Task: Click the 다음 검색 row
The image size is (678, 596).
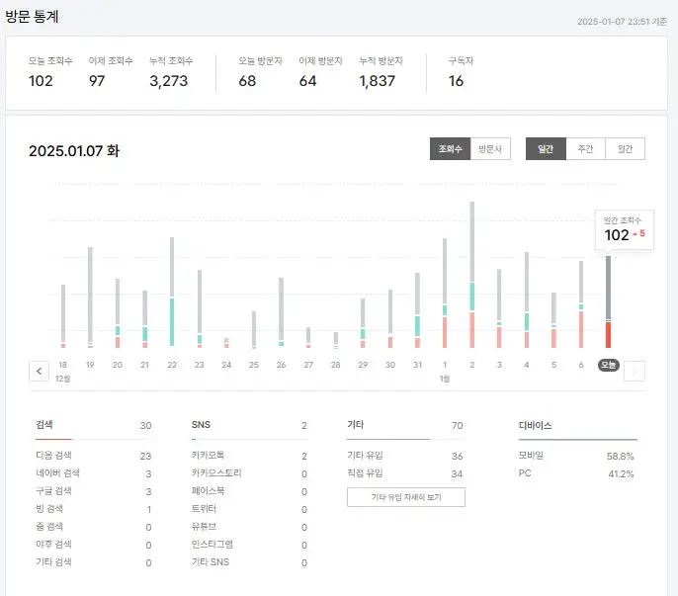Action: (93, 456)
